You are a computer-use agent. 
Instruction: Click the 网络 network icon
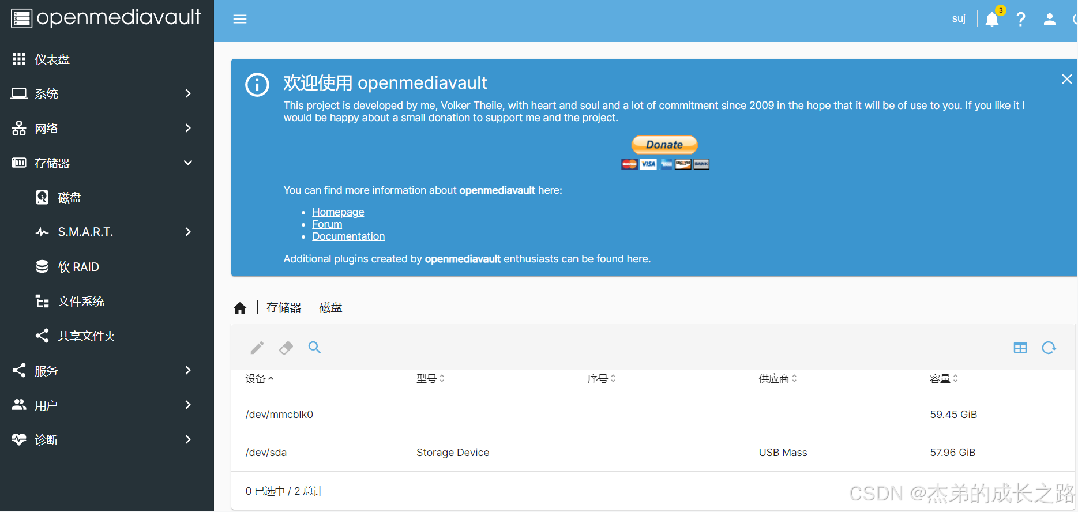[19, 128]
